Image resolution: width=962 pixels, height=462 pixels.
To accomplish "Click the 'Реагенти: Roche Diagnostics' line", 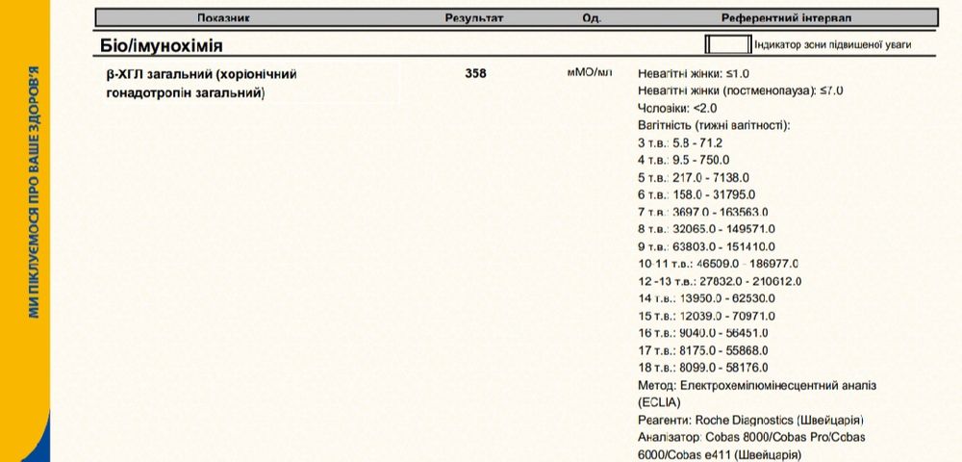I will (x=750, y=421).
